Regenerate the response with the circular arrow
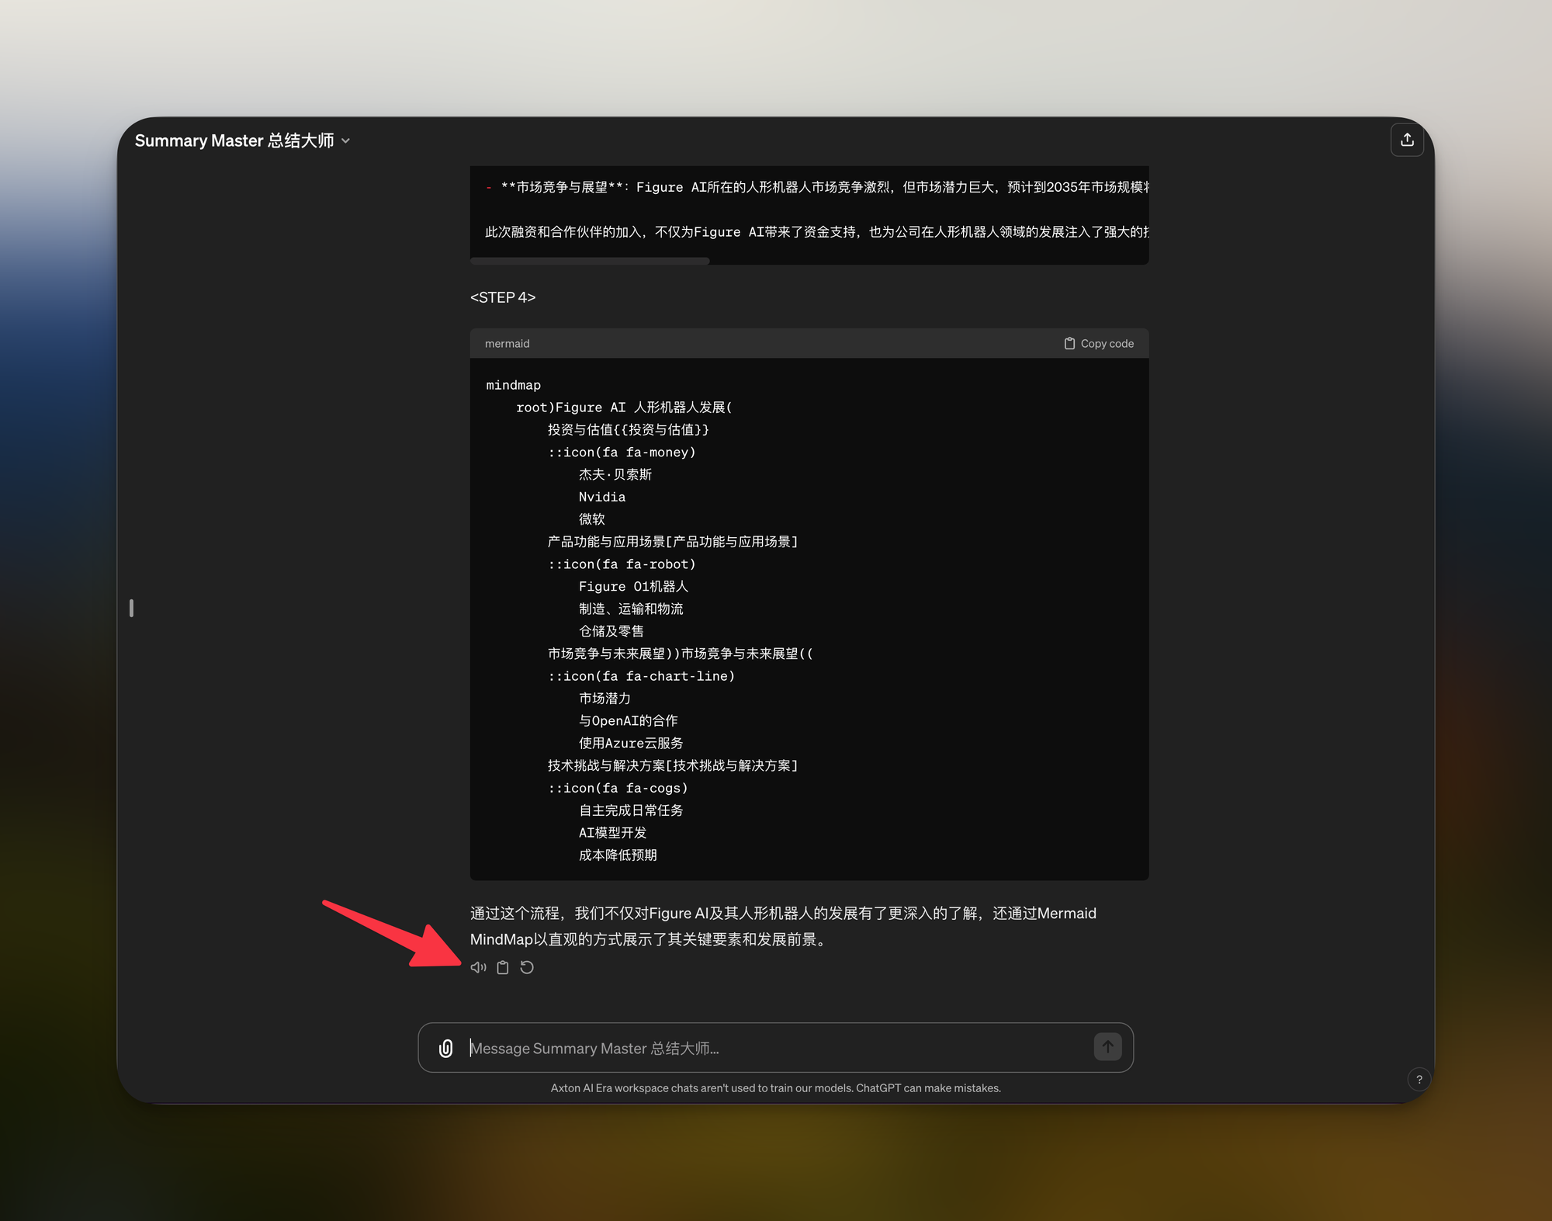Image resolution: width=1552 pixels, height=1221 pixels. [527, 967]
